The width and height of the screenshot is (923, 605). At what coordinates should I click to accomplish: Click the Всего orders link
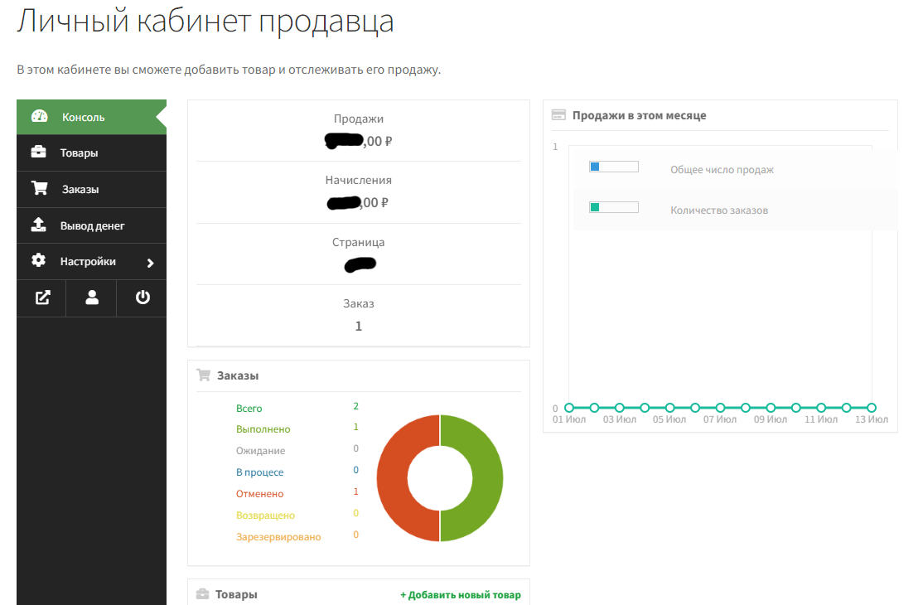249,409
